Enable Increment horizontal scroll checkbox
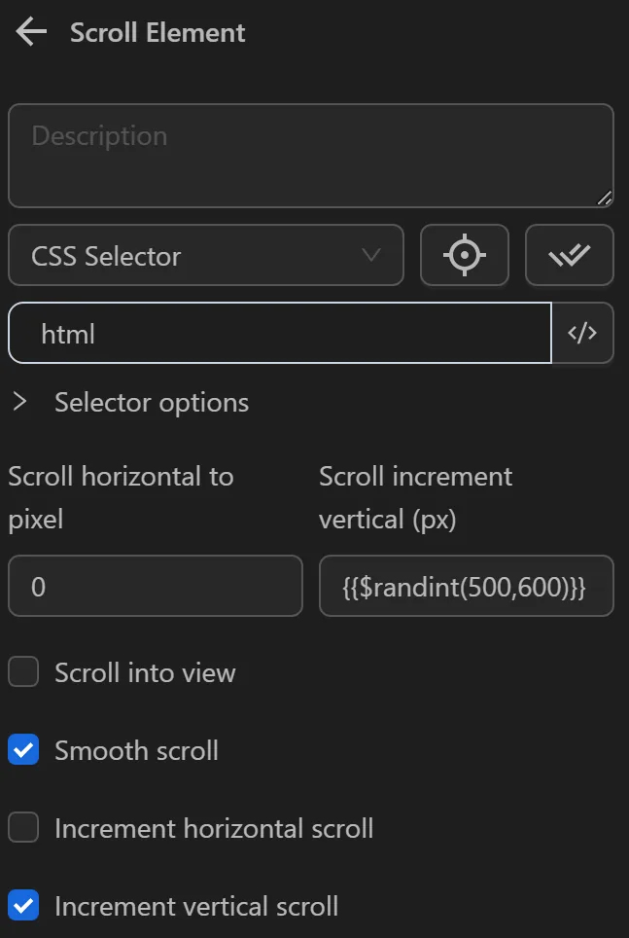 pyautogui.click(x=23, y=828)
